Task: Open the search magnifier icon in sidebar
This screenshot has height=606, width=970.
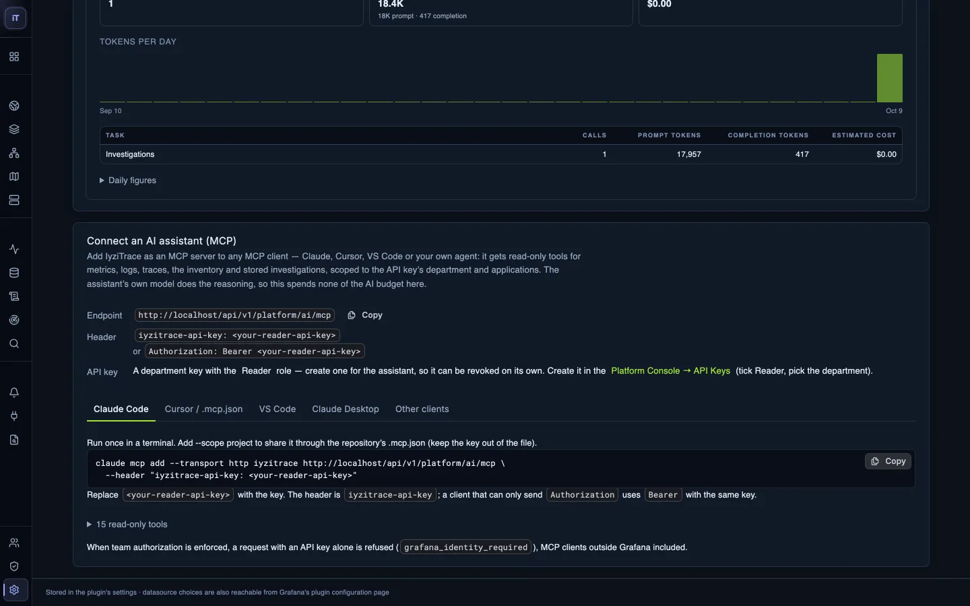Action: tap(14, 343)
